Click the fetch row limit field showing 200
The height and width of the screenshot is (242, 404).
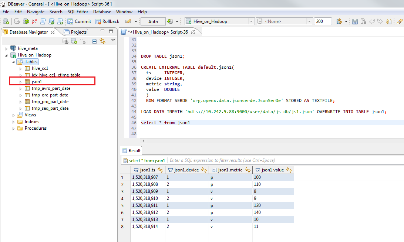coord(322,21)
